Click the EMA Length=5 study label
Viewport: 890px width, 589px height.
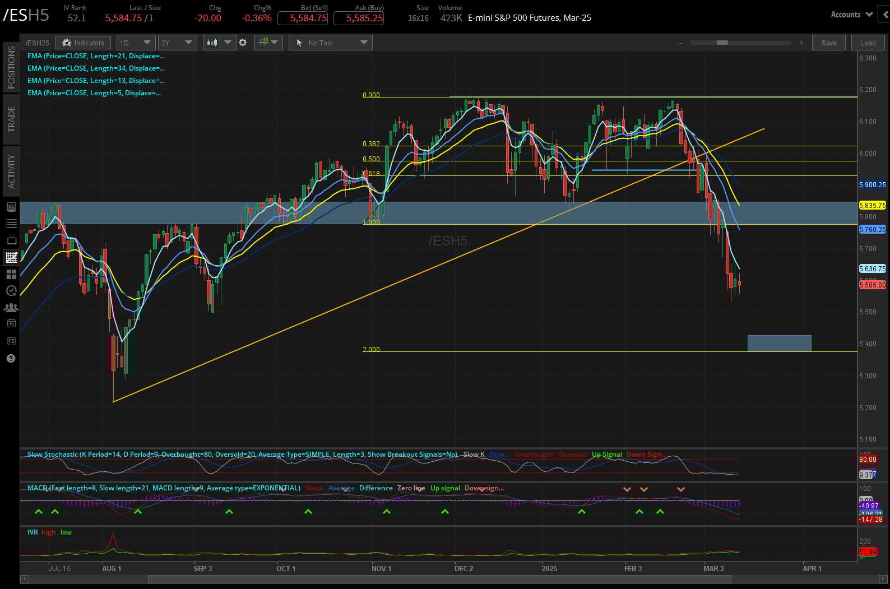click(x=94, y=93)
